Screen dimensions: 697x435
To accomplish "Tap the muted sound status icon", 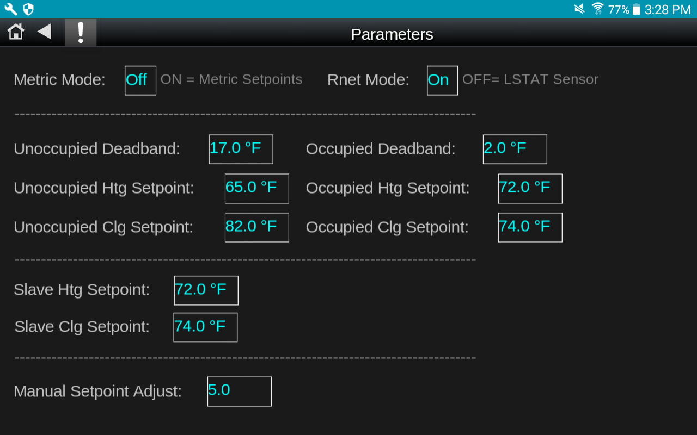I will click(x=579, y=9).
